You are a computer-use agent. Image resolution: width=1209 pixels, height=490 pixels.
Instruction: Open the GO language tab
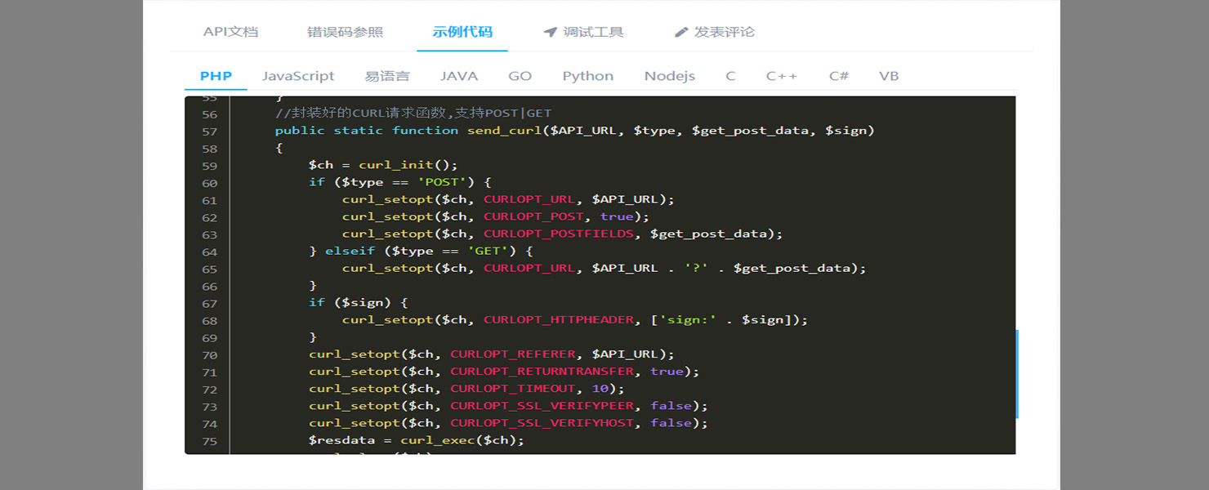pyautogui.click(x=520, y=76)
